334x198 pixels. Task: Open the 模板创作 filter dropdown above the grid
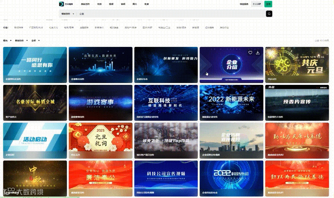(21, 41)
